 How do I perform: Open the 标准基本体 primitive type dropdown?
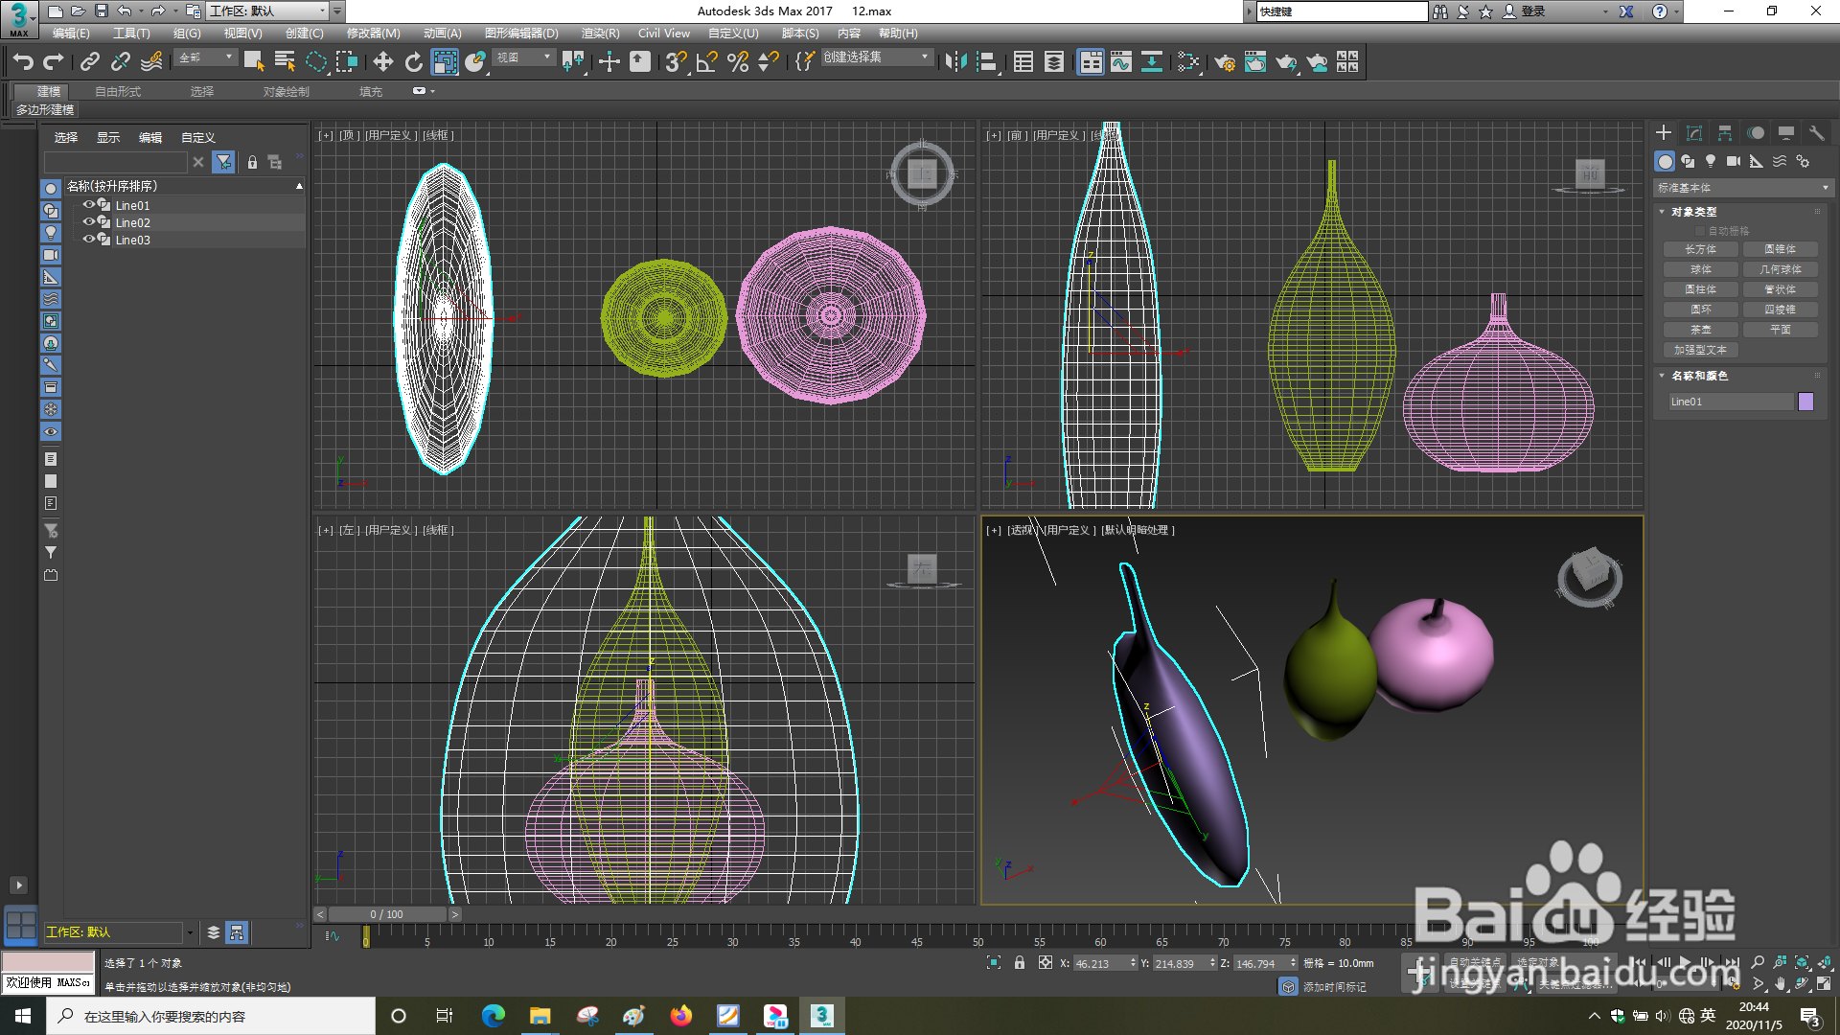(1742, 188)
